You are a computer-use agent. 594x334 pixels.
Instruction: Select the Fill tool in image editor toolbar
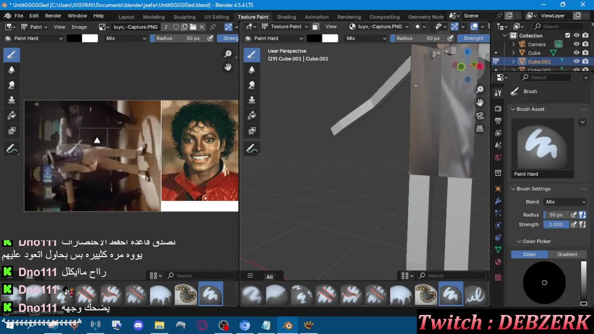tap(12, 116)
